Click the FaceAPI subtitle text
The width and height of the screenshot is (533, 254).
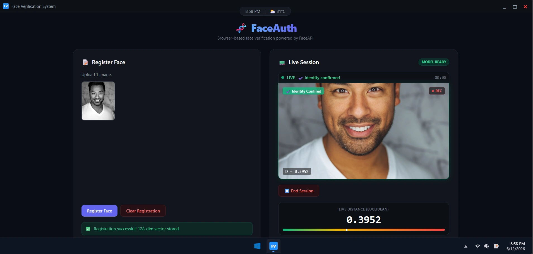click(x=265, y=38)
